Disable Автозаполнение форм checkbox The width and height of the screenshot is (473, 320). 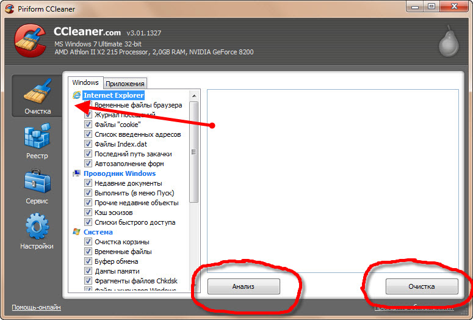88,164
